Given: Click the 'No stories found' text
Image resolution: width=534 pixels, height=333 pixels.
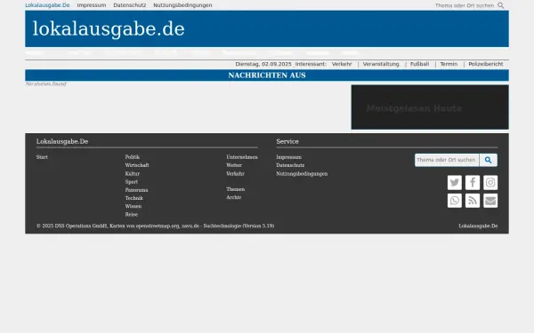Looking at the screenshot, I should (x=45, y=83).
